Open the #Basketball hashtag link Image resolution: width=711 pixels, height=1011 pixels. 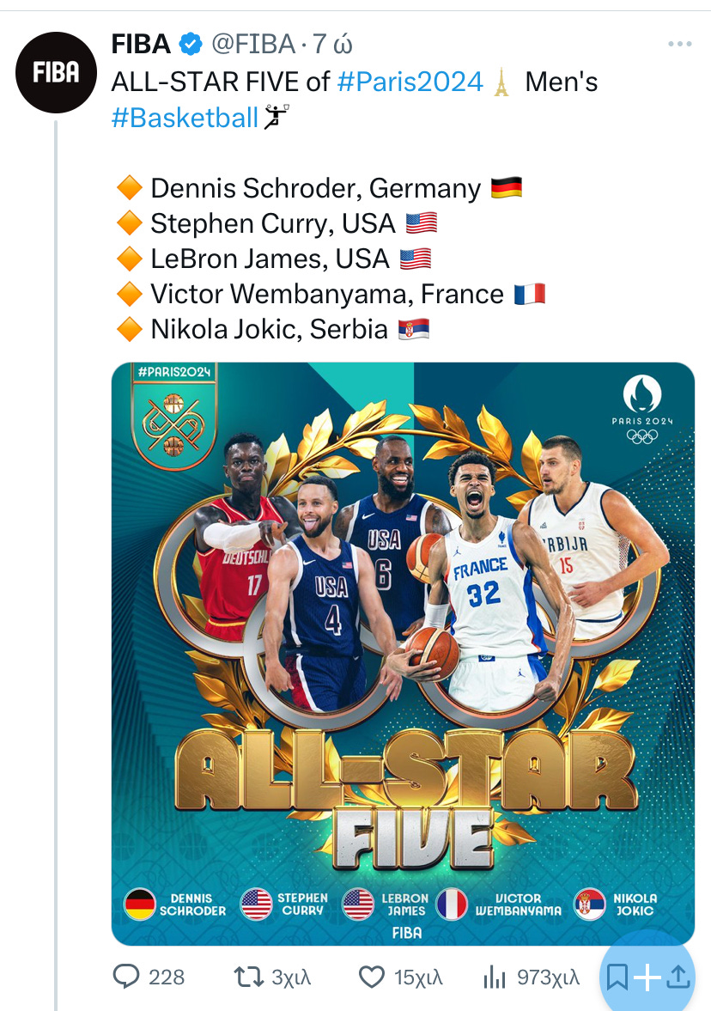pos(185,118)
